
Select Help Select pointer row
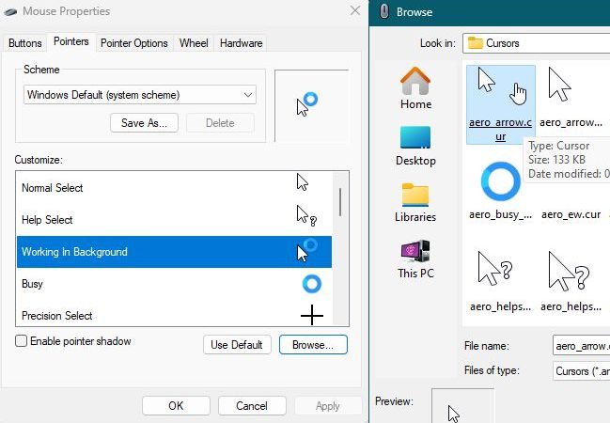[x=174, y=219]
